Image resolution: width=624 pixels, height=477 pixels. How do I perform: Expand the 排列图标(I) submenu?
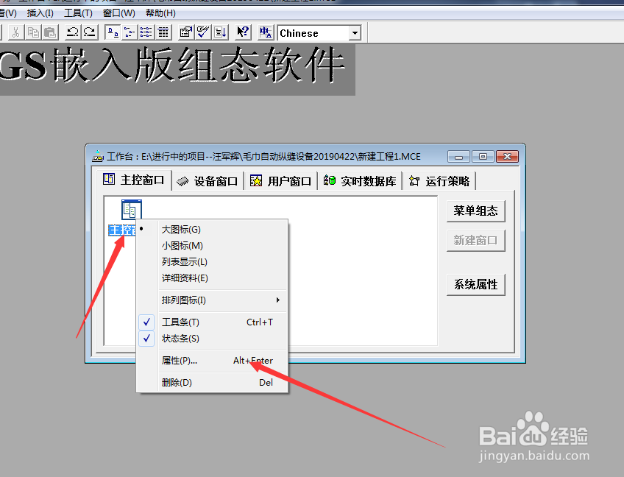click(x=212, y=300)
